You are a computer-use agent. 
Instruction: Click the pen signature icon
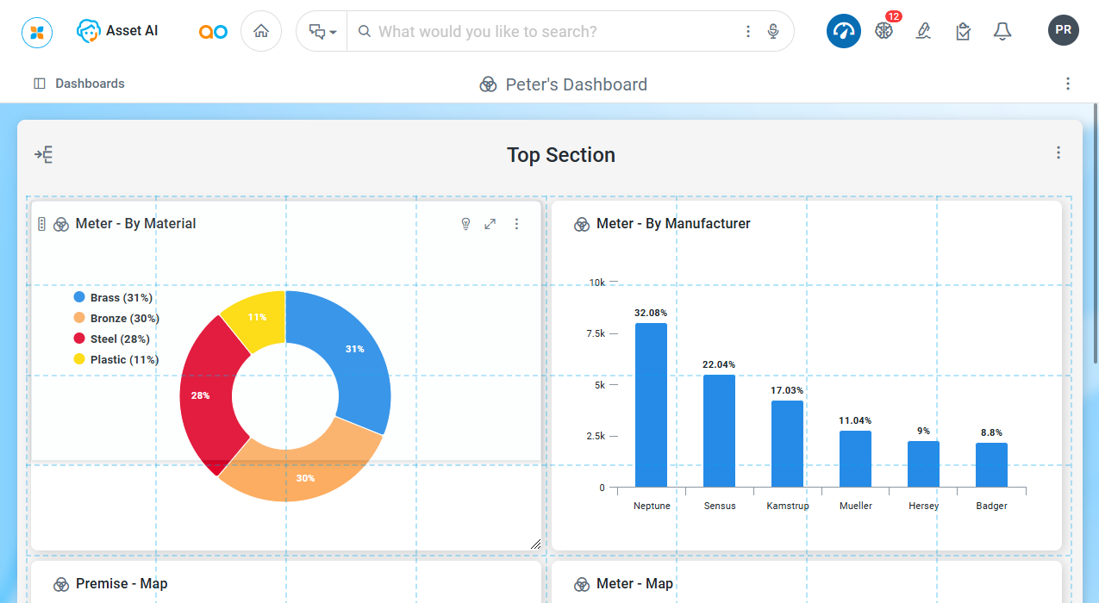pyautogui.click(x=923, y=31)
